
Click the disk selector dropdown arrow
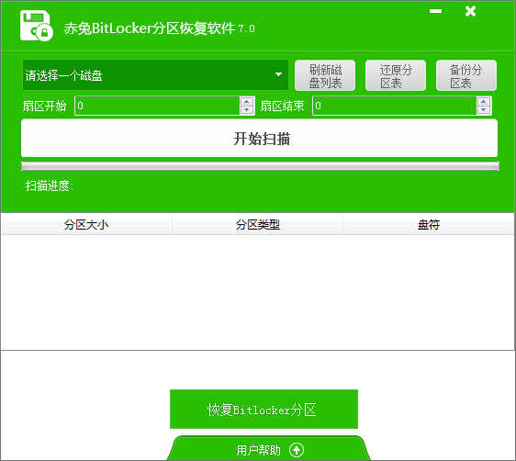coord(278,74)
